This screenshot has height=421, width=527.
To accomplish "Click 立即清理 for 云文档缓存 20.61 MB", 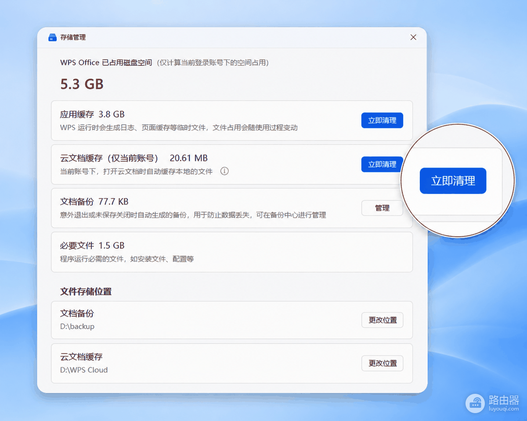I will click(x=382, y=164).
